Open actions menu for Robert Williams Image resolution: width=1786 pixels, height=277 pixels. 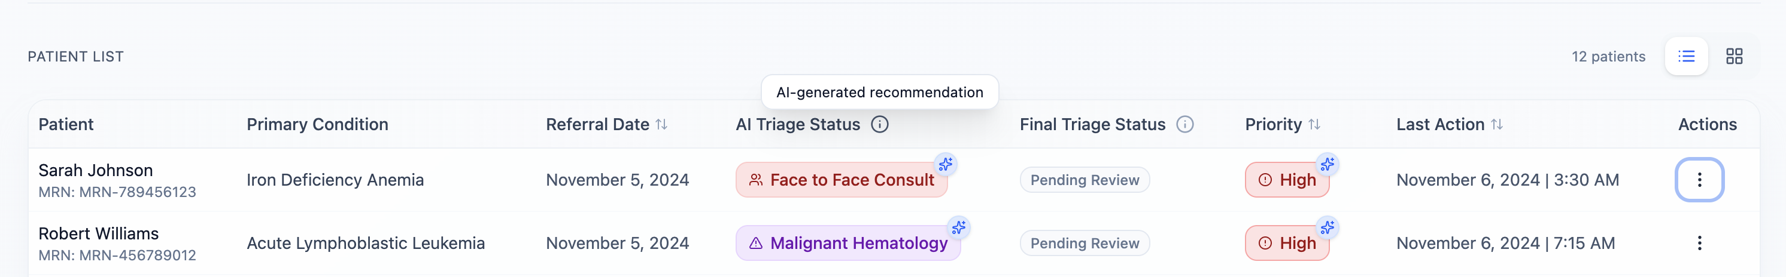pyautogui.click(x=1699, y=243)
